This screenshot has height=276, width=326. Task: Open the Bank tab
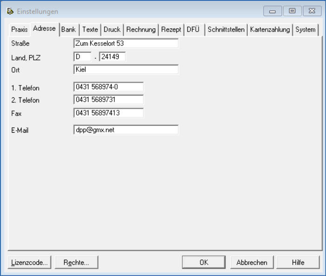[x=68, y=30]
